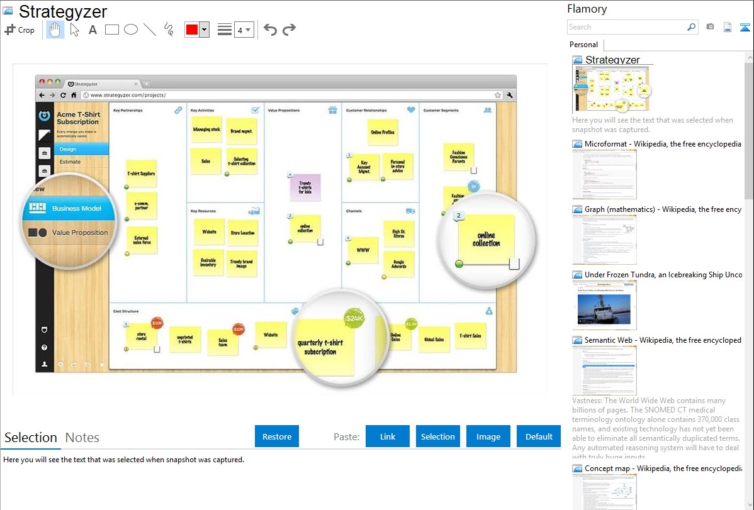Viewport: 754px width, 510px height.
Task: Open the color picker dropdown arrow
Action: (204, 30)
